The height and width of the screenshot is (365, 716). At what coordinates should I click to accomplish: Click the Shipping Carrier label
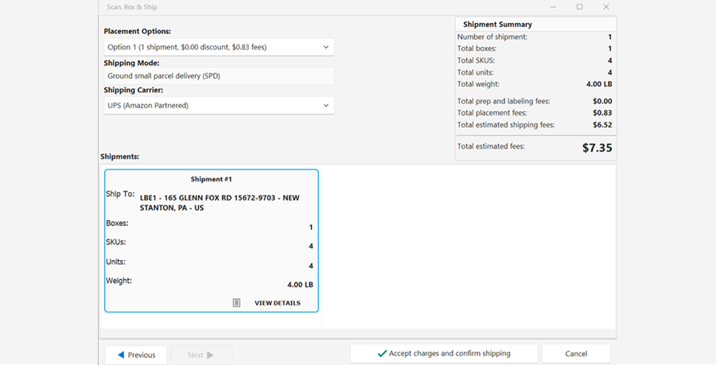click(x=134, y=91)
